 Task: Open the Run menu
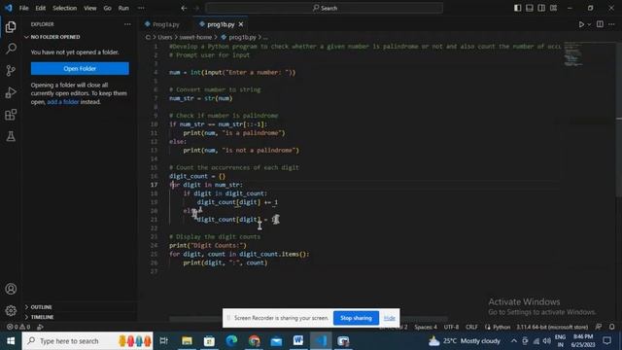(123, 8)
